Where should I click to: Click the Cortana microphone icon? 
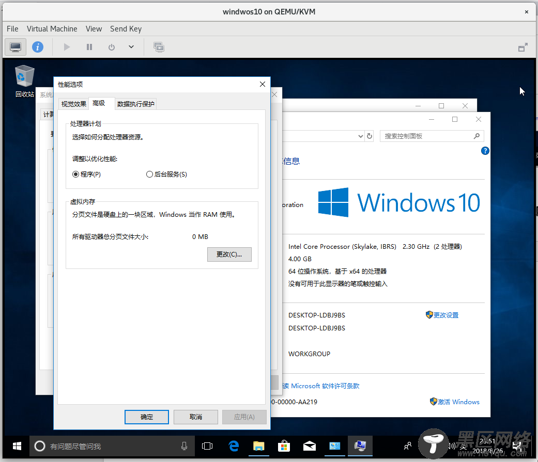185,446
